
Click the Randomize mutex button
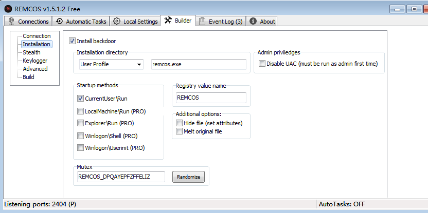click(188, 177)
